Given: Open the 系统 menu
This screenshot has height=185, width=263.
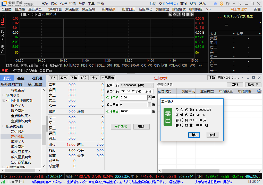Looking at the screenshot, I should pyautogui.click(x=45, y=4).
